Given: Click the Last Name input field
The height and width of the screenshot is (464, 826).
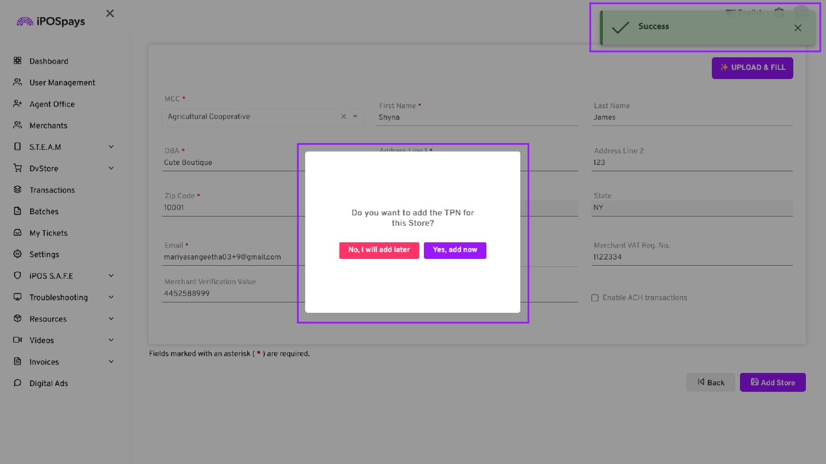Looking at the screenshot, I should click(x=692, y=117).
